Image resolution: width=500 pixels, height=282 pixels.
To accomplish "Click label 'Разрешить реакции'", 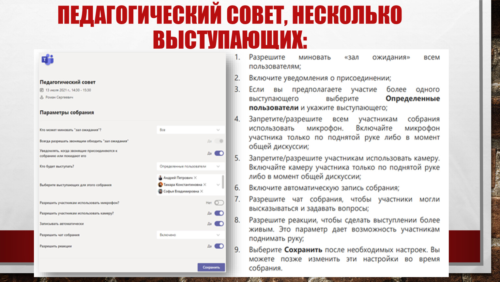I will tap(56, 246).
